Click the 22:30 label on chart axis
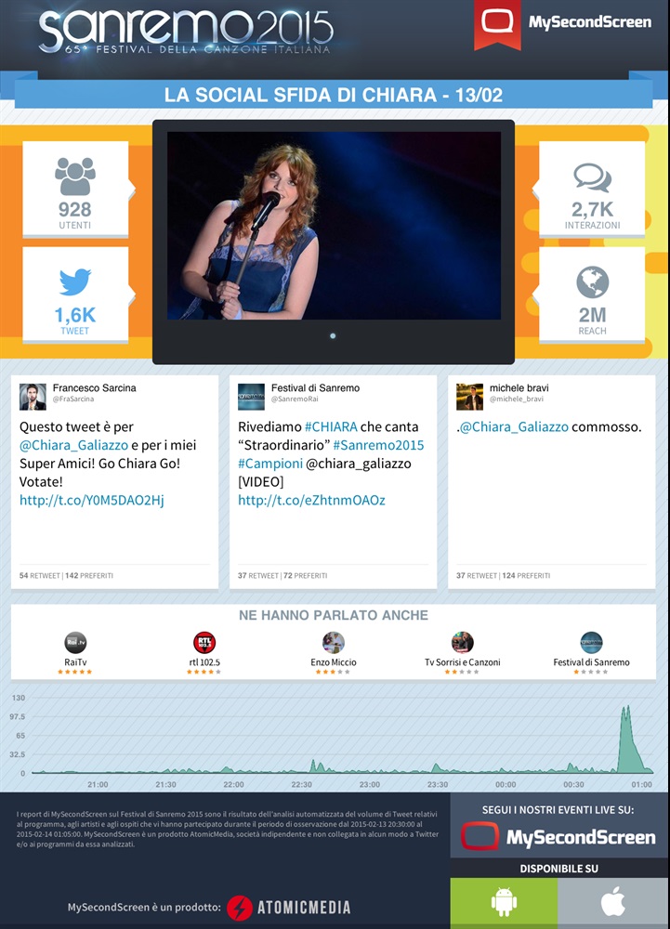This screenshot has height=929, width=670. tap(301, 784)
